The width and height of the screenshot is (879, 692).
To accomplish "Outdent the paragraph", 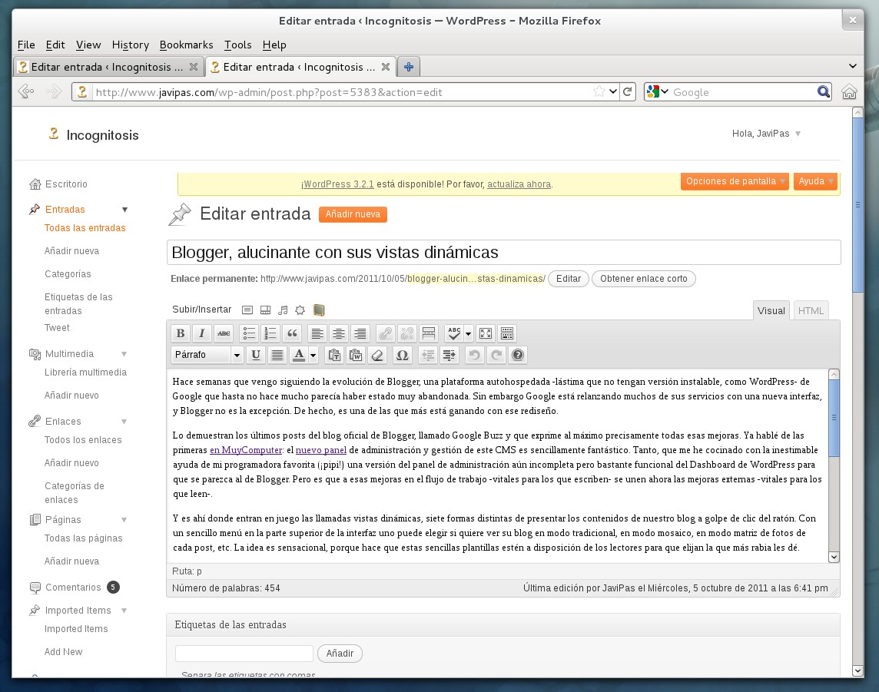I will 428,355.
